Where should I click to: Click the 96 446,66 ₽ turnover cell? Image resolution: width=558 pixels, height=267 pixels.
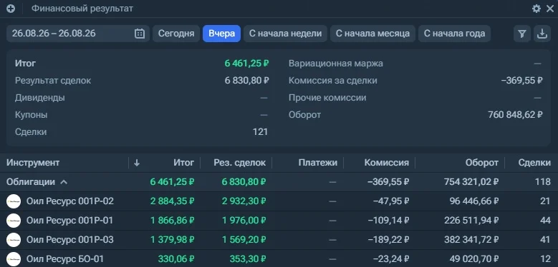(474, 201)
